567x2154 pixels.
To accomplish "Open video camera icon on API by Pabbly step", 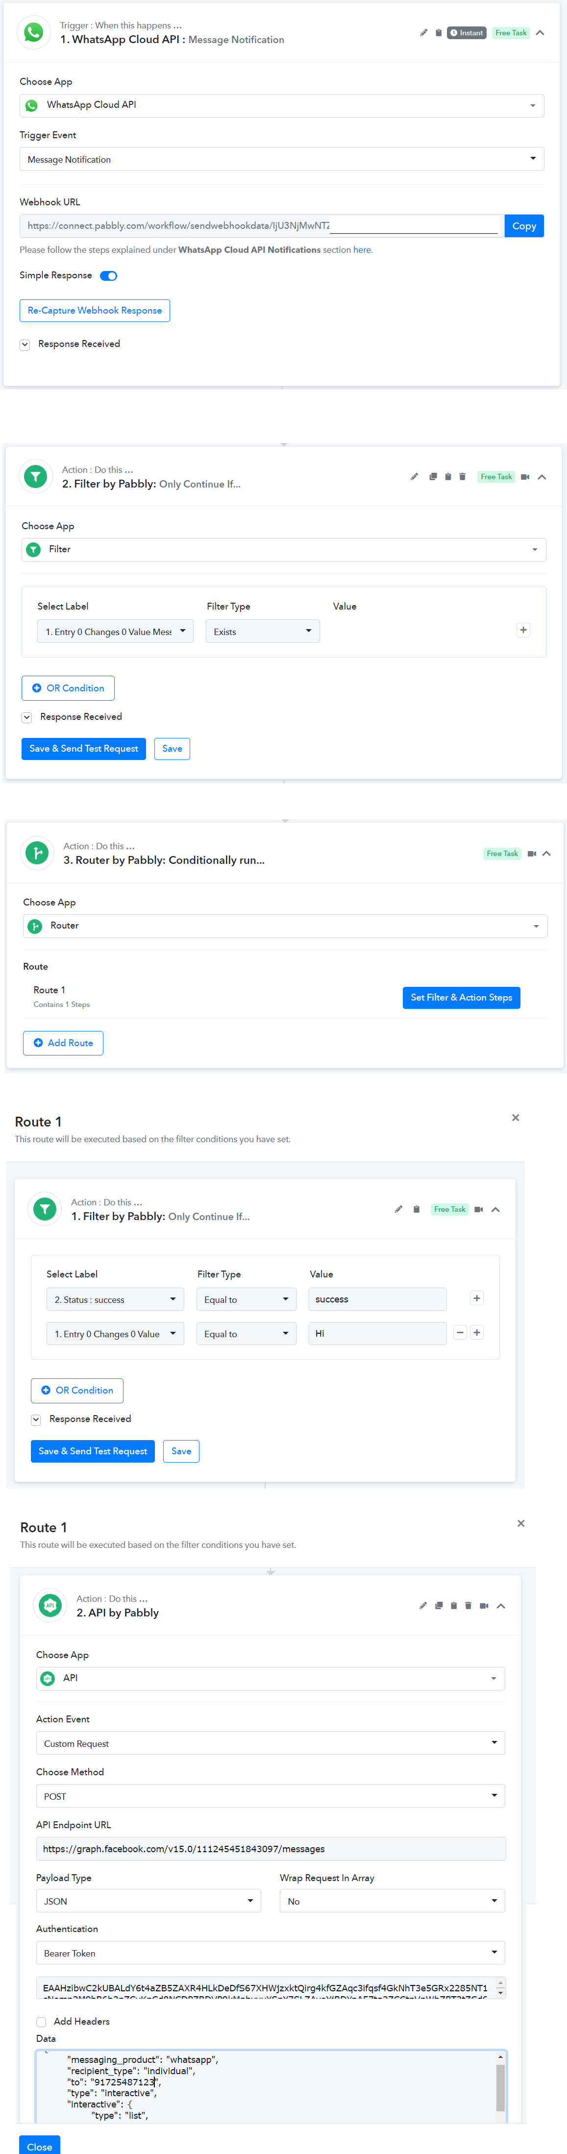I will pos(484,1606).
